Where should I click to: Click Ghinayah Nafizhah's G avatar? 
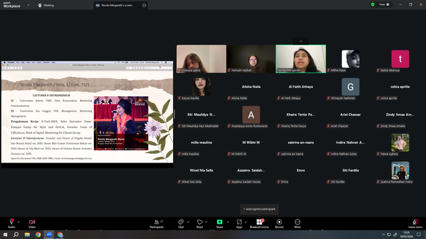pos(351,87)
